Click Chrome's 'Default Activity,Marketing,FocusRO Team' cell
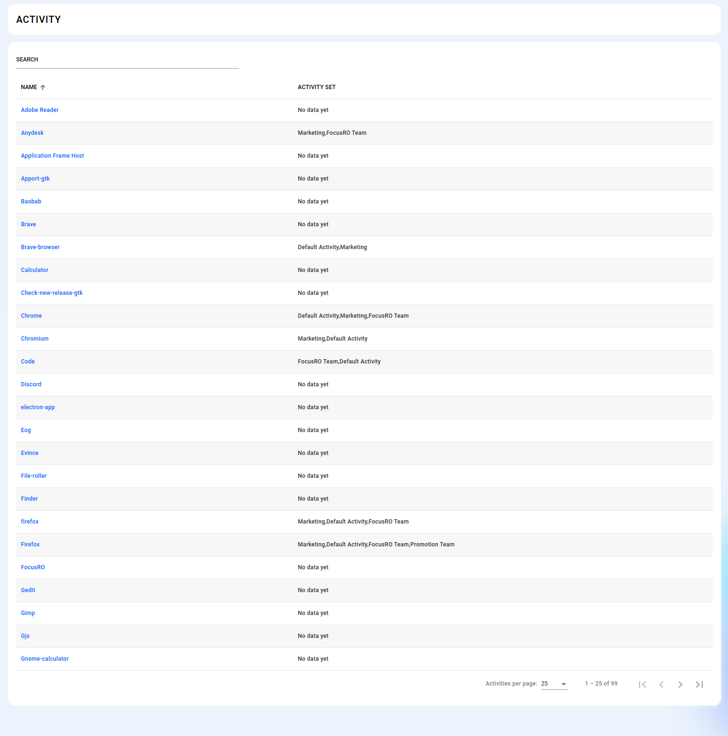 pos(353,316)
